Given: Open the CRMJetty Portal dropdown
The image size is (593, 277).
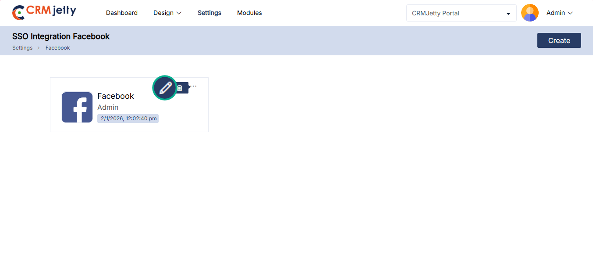Looking at the screenshot, I should 461,13.
